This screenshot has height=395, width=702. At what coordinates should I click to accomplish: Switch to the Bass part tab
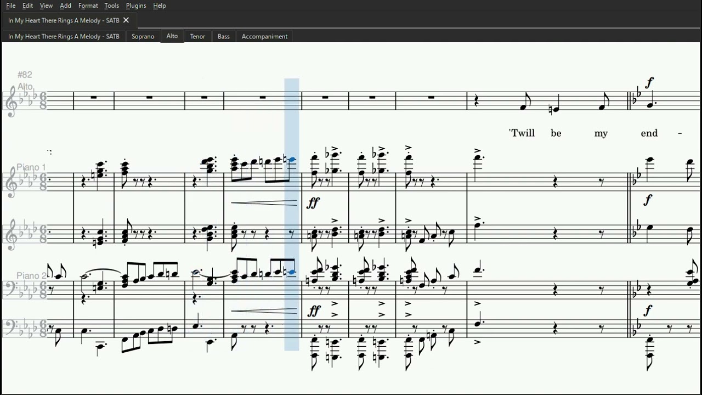coord(223,36)
